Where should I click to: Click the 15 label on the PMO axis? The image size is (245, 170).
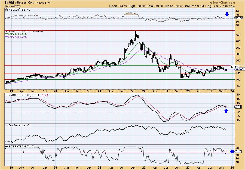tap(237, 99)
